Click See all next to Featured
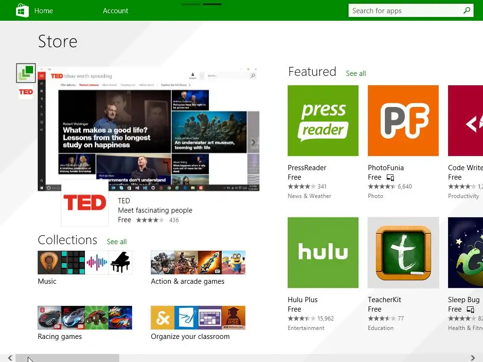 tap(356, 74)
